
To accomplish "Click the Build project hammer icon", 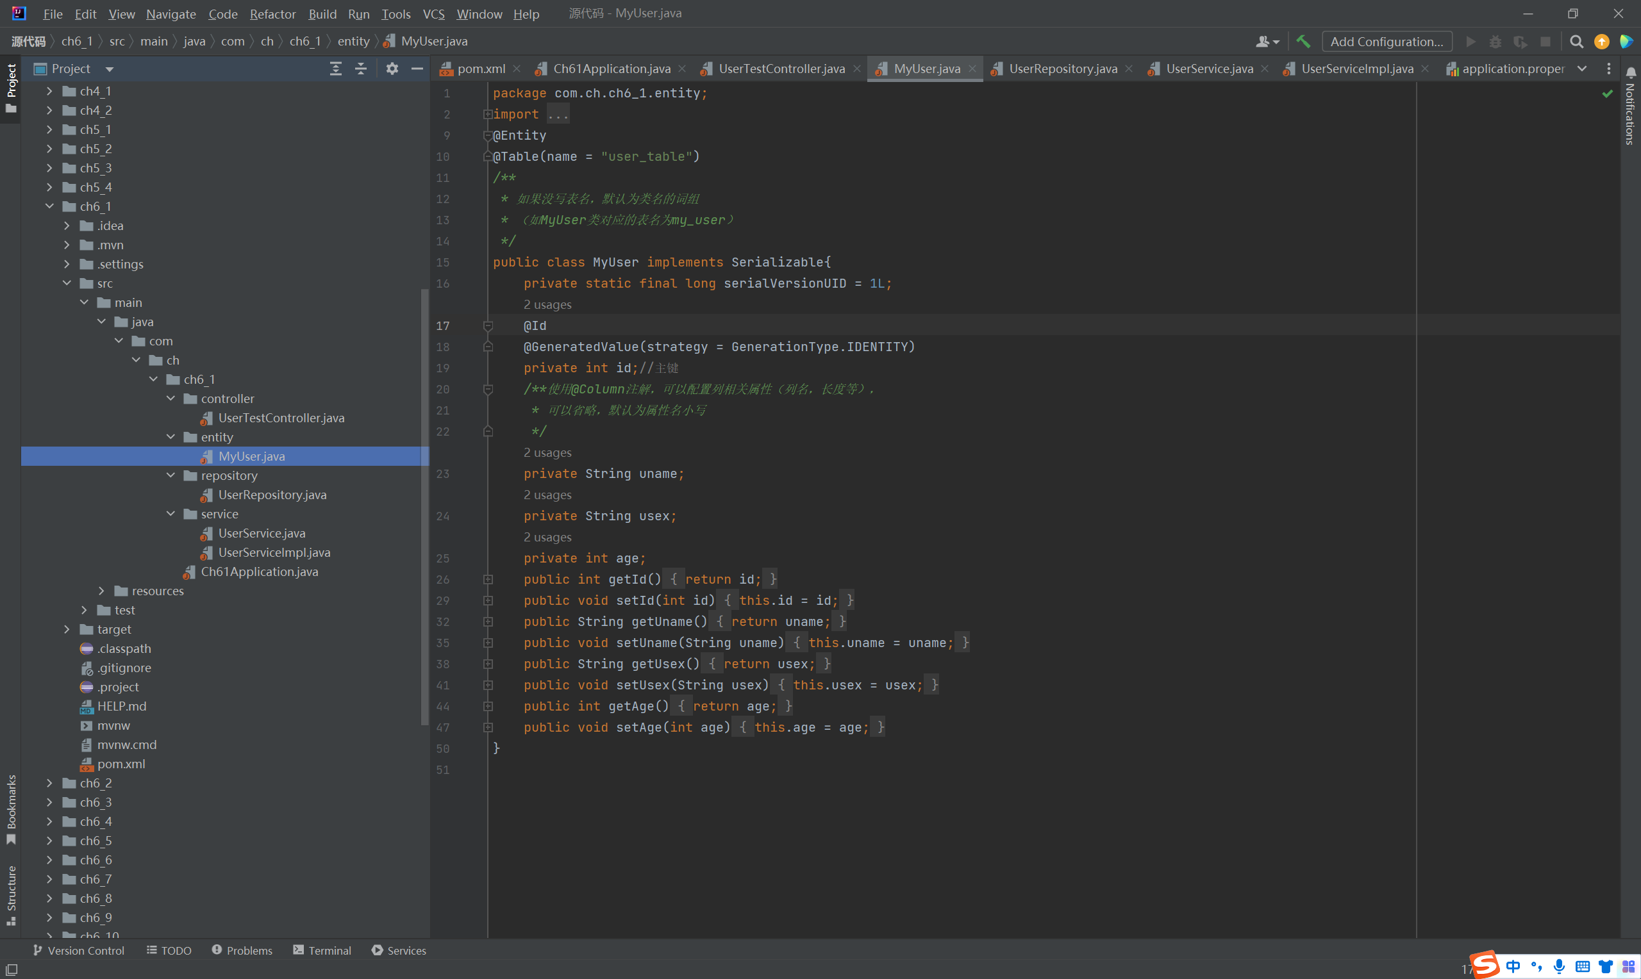I will coord(1303,42).
